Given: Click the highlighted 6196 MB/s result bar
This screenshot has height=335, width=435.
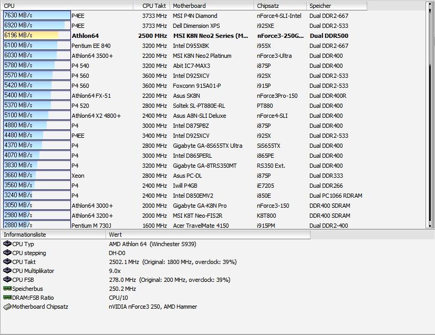Looking at the screenshot, I should [37, 36].
